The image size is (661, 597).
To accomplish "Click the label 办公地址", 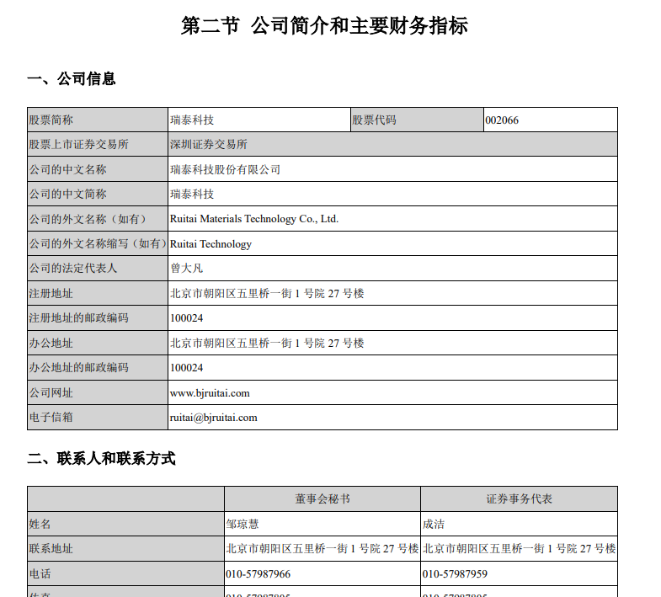I will [x=51, y=344].
